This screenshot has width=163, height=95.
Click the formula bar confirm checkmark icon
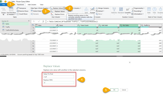[39, 21]
